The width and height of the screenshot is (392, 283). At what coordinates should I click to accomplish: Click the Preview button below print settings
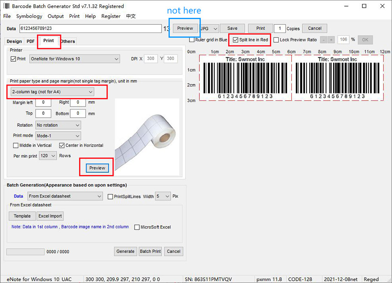click(x=97, y=168)
